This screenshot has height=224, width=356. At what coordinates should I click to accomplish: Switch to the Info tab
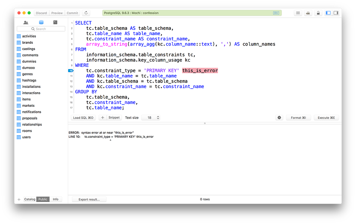coord(55,199)
